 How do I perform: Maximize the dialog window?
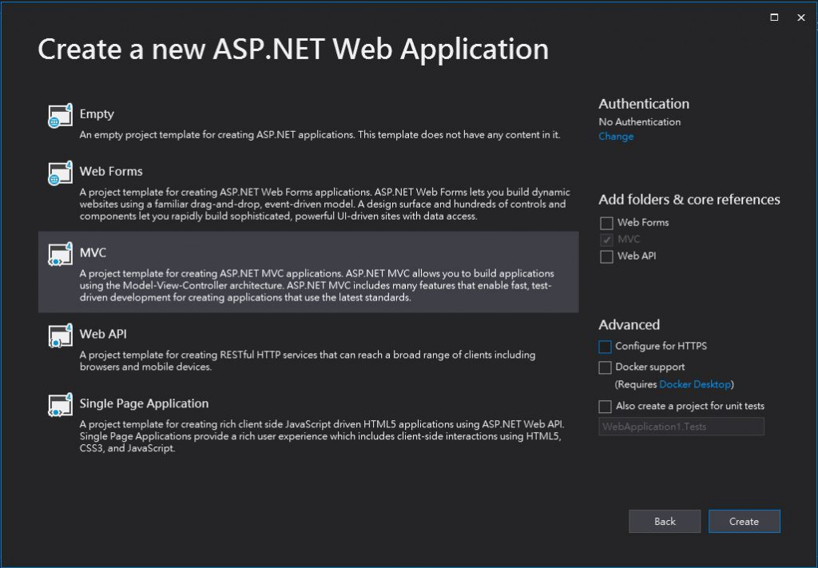point(774,18)
